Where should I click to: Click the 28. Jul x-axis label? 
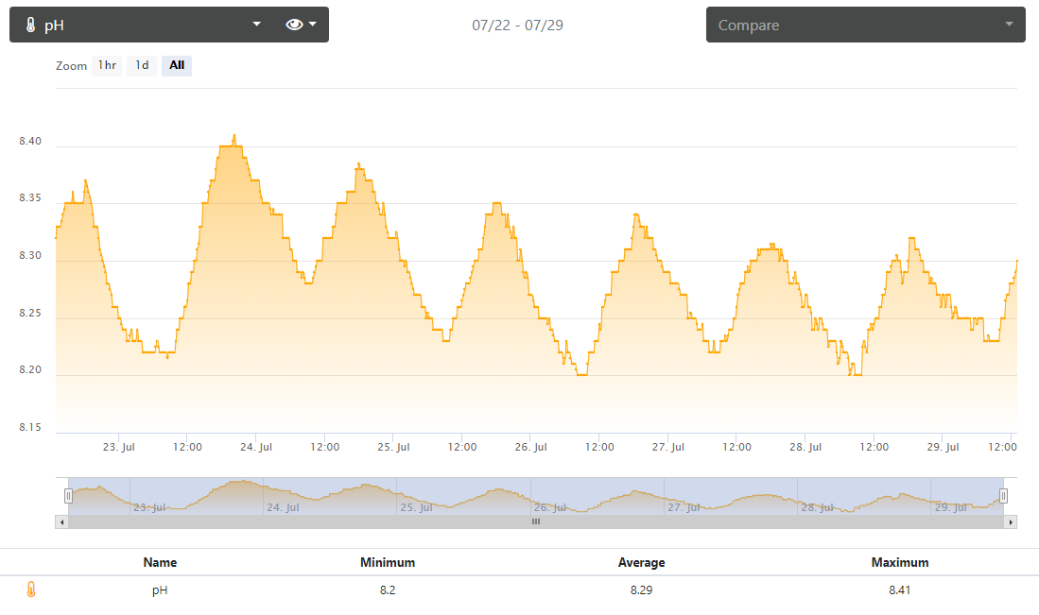coord(805,448)
